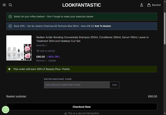Click the Select all your offers message
This screenshot has height=115, width=166.
pyautogui.click(x=53, y=17)
